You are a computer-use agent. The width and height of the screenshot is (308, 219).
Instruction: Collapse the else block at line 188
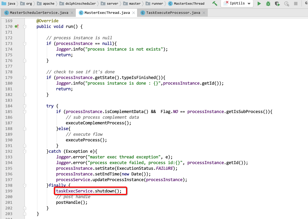pos(25,129)
